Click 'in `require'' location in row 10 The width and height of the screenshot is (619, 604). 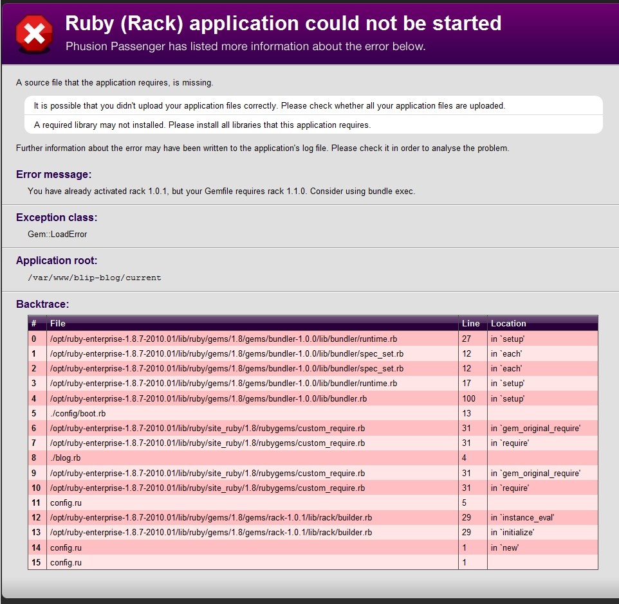pos(510,488)
